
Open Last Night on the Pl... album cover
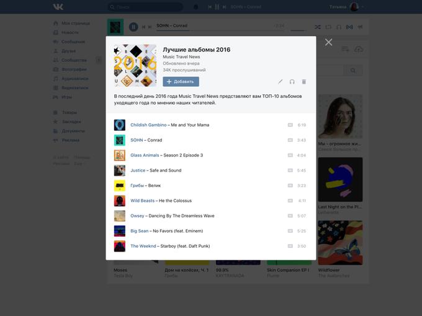340,180
